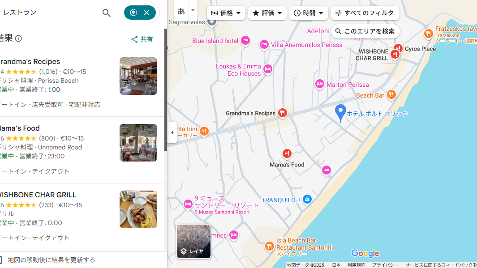This screenshot has width=477, height=268.
Task: Enable update results when map moves checkbox
Action: [x=1, y=260]
